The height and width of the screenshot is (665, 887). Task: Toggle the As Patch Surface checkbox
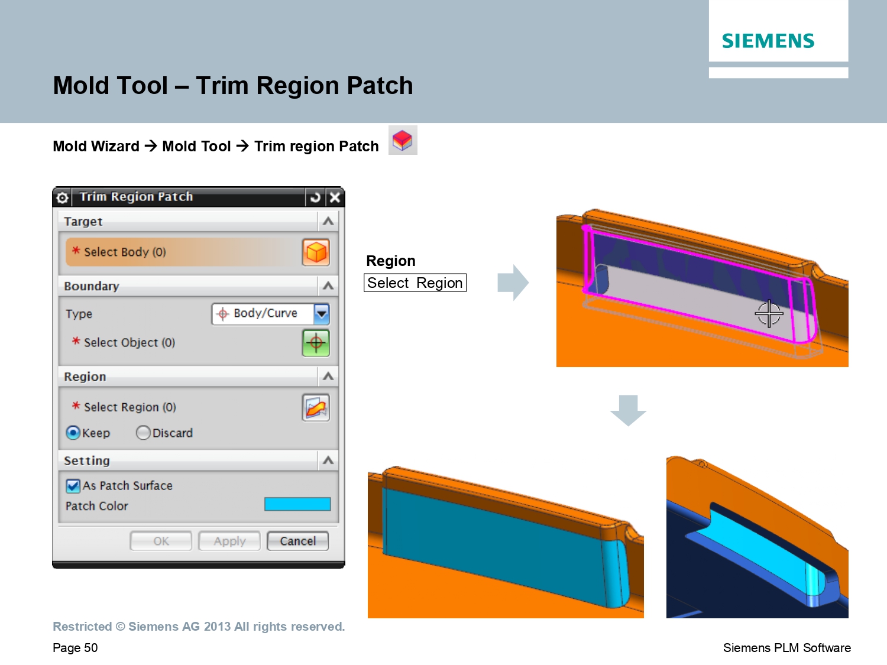coord(73,486)
